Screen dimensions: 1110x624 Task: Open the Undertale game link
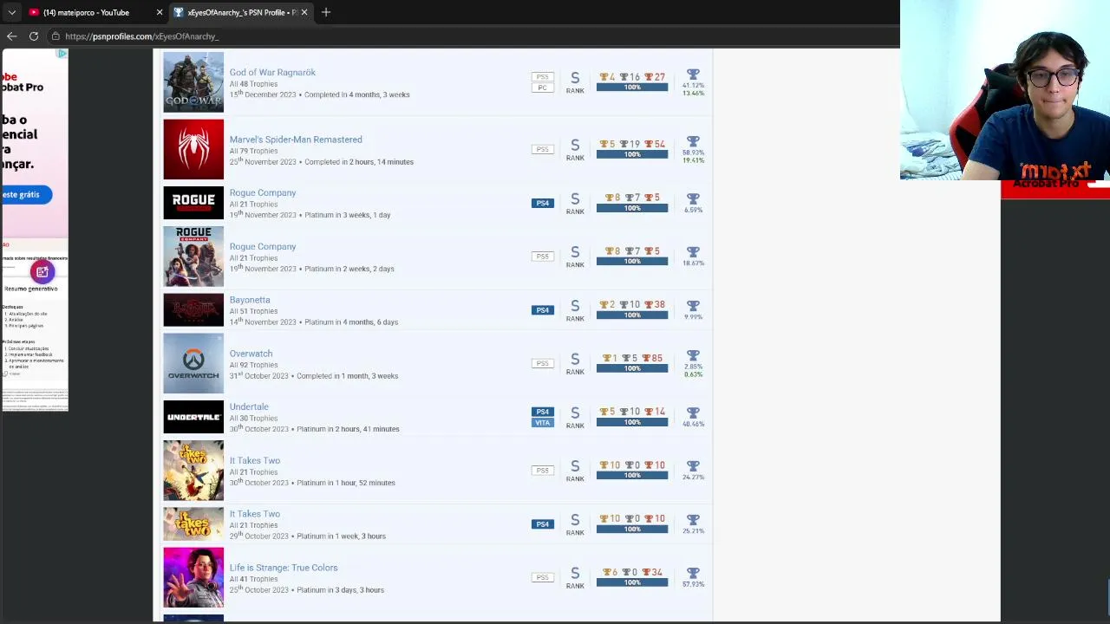pos(249,406)
